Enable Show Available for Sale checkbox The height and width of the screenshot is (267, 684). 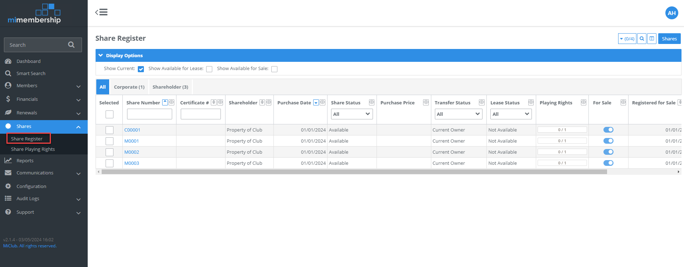click(274, 69)
